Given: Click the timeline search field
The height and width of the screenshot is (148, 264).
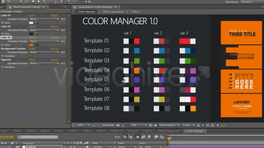Looking at the screenshot, I should [x=38, y=137].
